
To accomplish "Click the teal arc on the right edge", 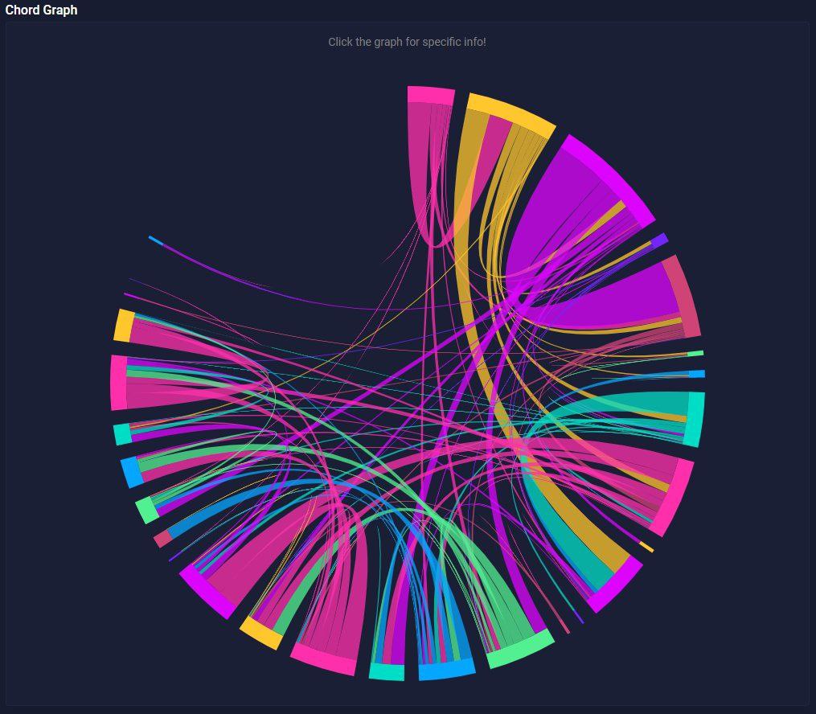I will 696,419.
